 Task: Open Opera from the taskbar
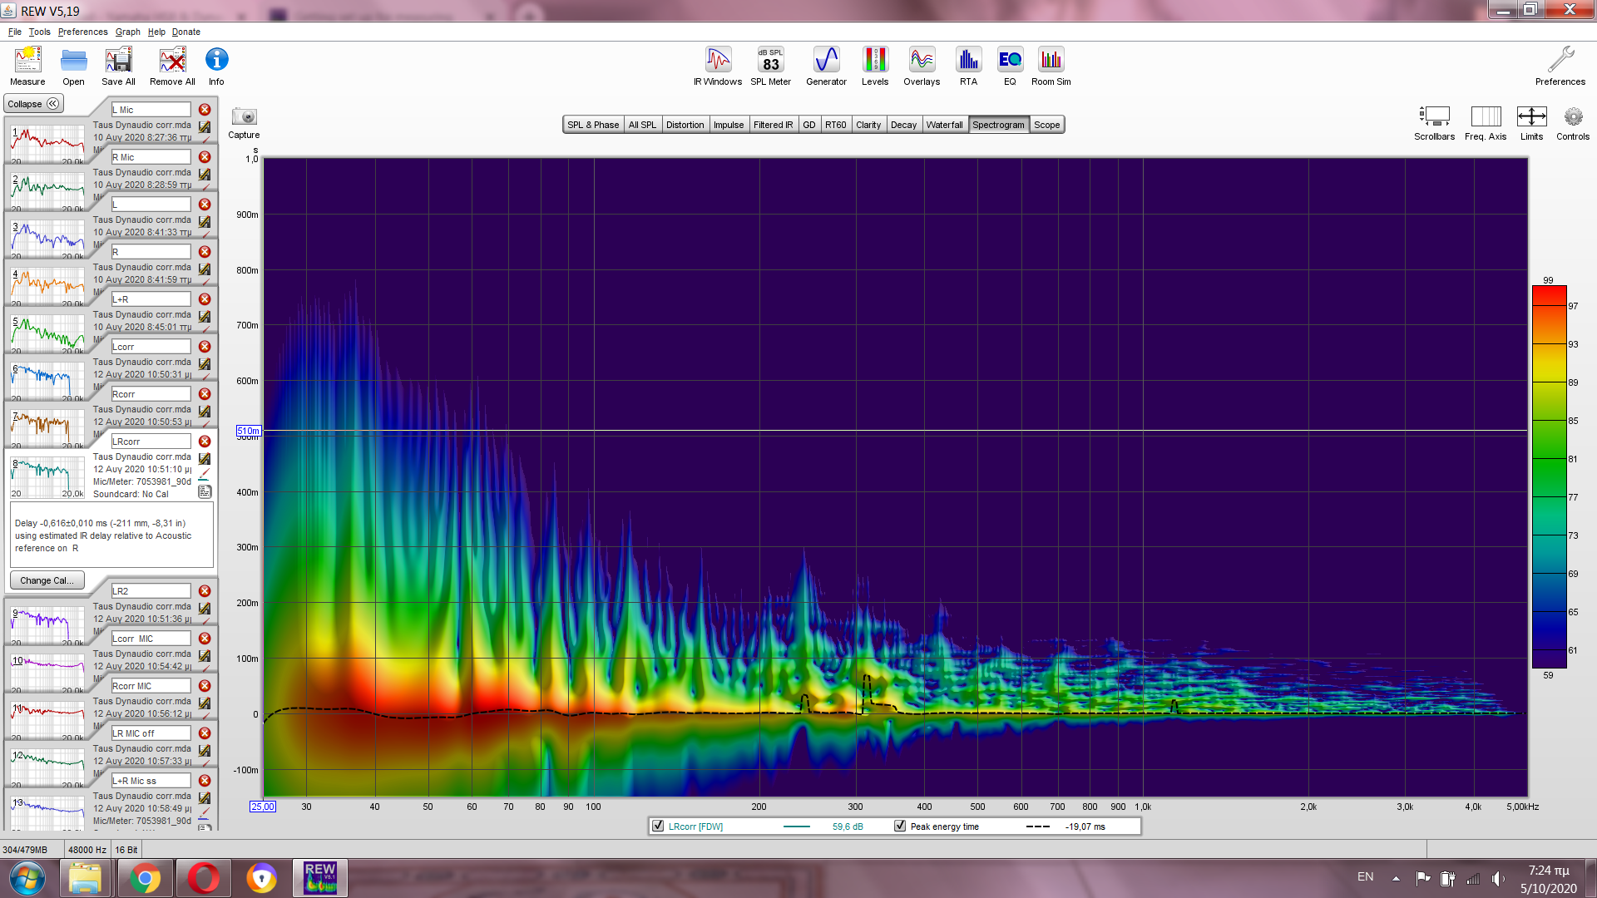point(203,878)
